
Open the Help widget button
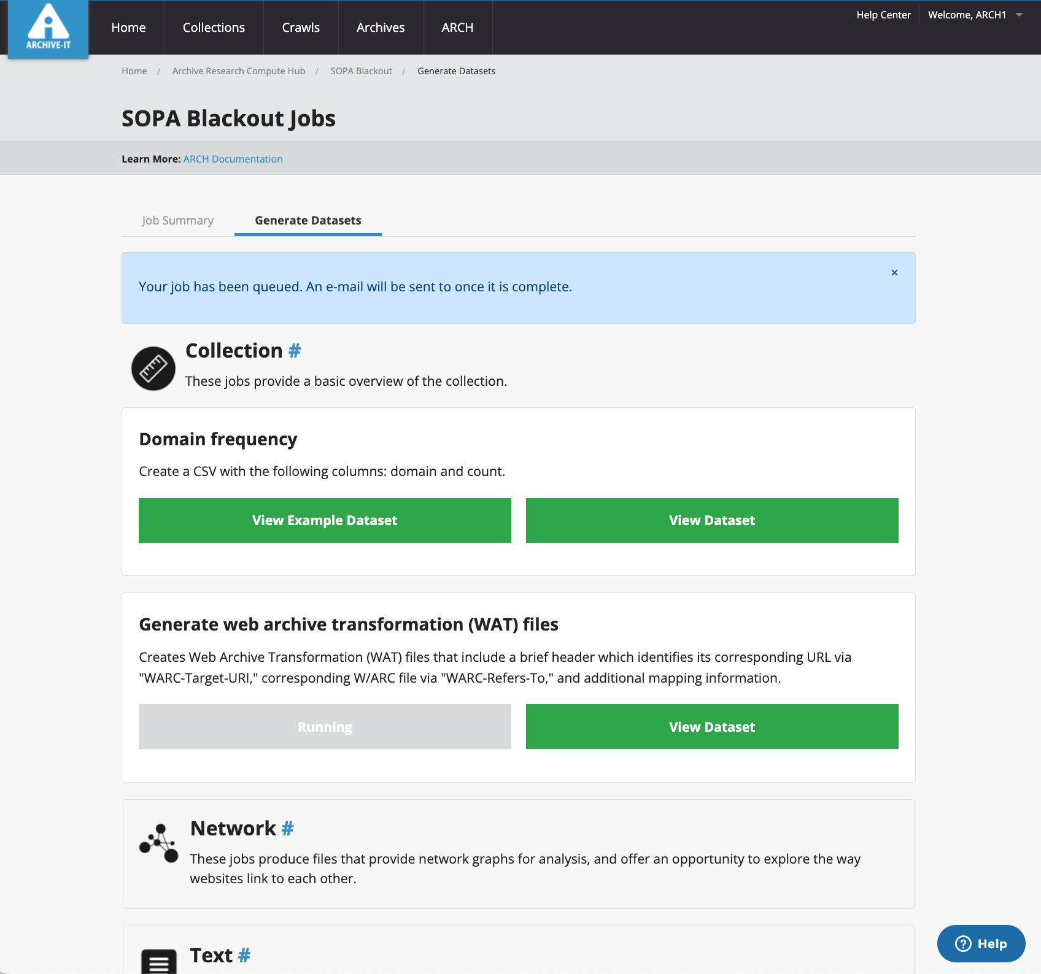(x=981, y=943)
